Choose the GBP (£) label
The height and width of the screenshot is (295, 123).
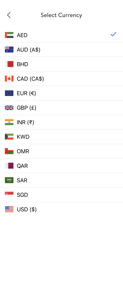(26, 108)
